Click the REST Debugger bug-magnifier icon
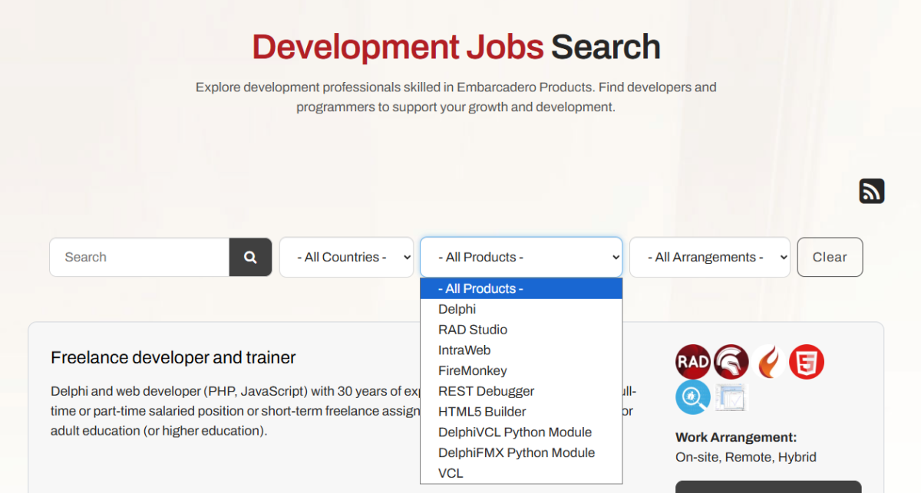This screenshot has height=493, width=921. (x=692, y=397)
